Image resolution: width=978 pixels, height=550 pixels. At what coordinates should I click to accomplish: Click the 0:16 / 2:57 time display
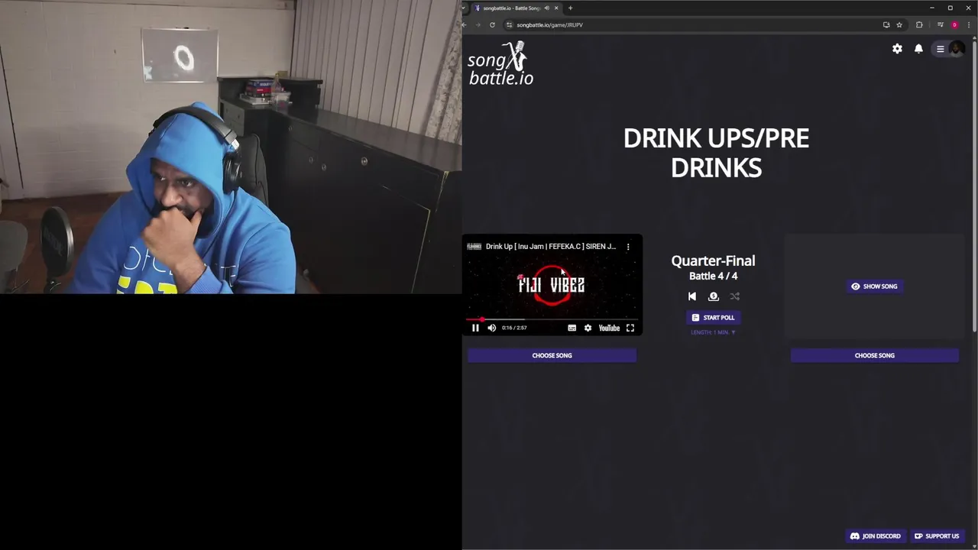coord(514,328)
